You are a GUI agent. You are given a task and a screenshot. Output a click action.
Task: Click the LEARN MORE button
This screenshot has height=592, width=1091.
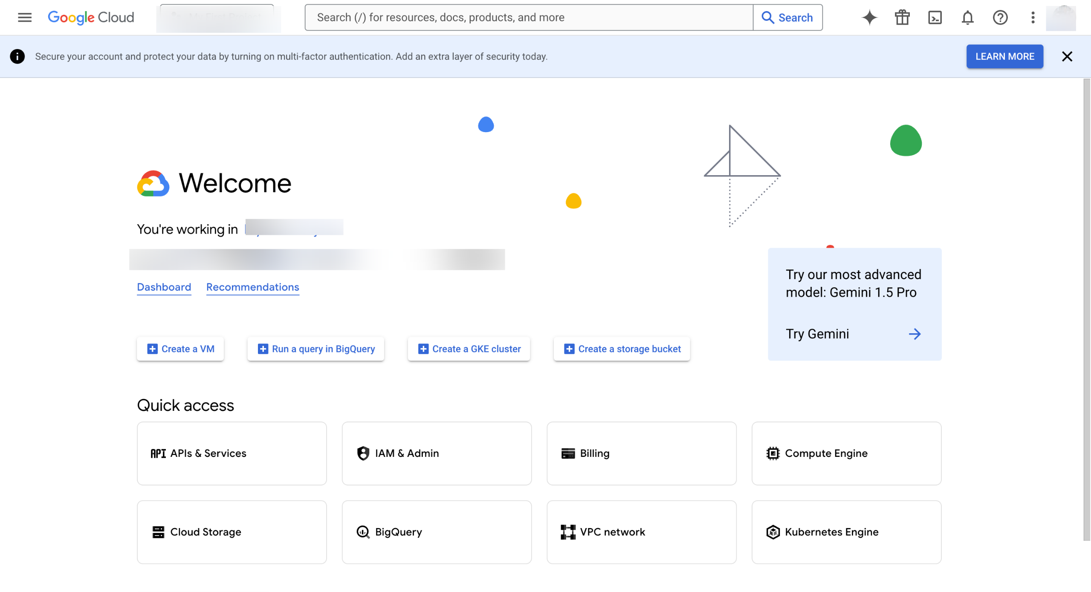point(1004,56)
